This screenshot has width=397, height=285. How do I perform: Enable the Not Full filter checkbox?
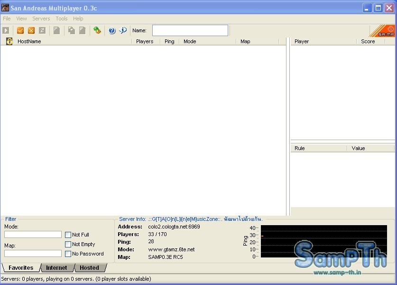[68, 235]
